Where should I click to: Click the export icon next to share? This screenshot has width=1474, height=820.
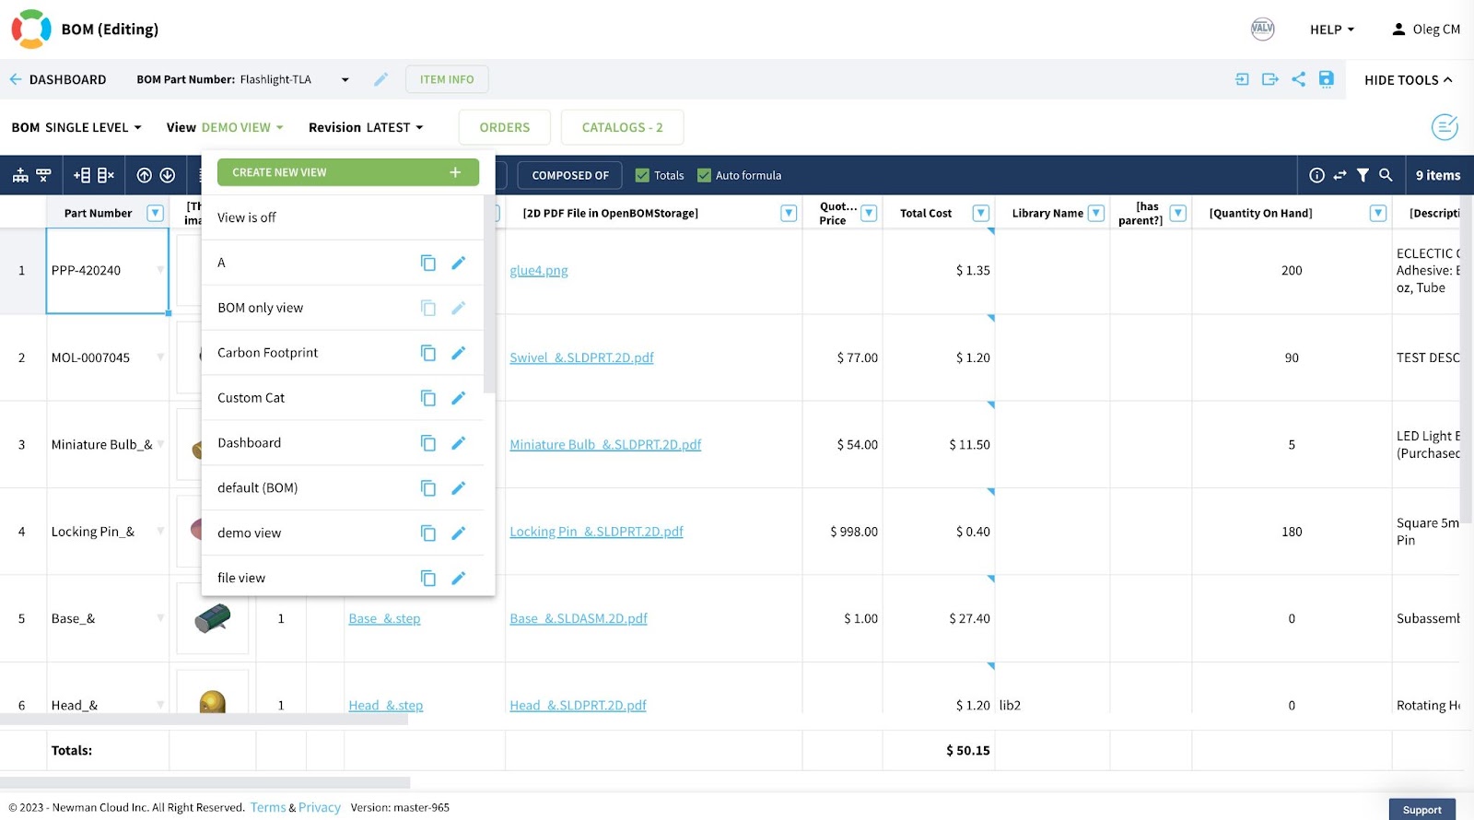(1270, 79)
